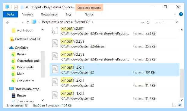
Task: Open the Поделиться ribbon tab
Action: click(x=49, y=15)
